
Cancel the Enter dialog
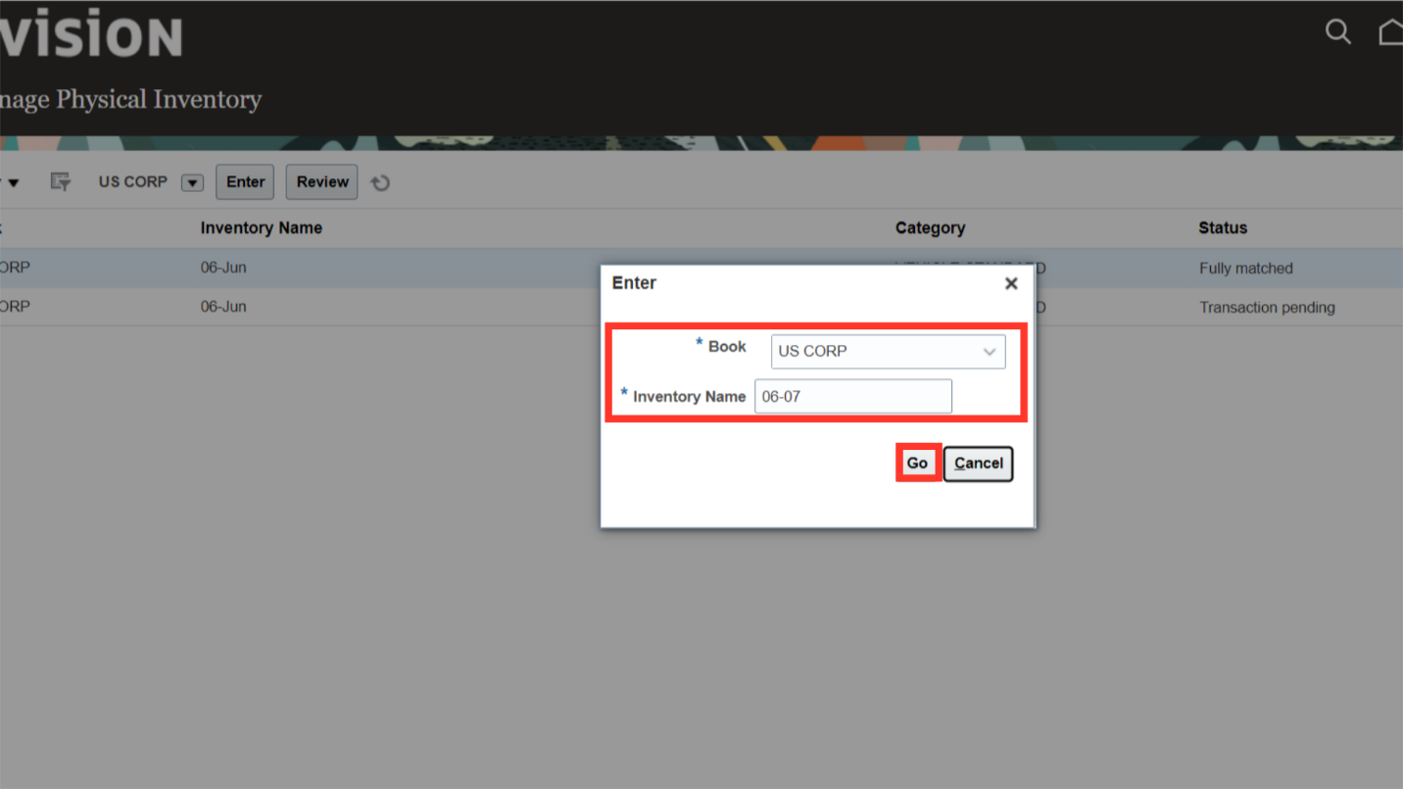[978, 464]
